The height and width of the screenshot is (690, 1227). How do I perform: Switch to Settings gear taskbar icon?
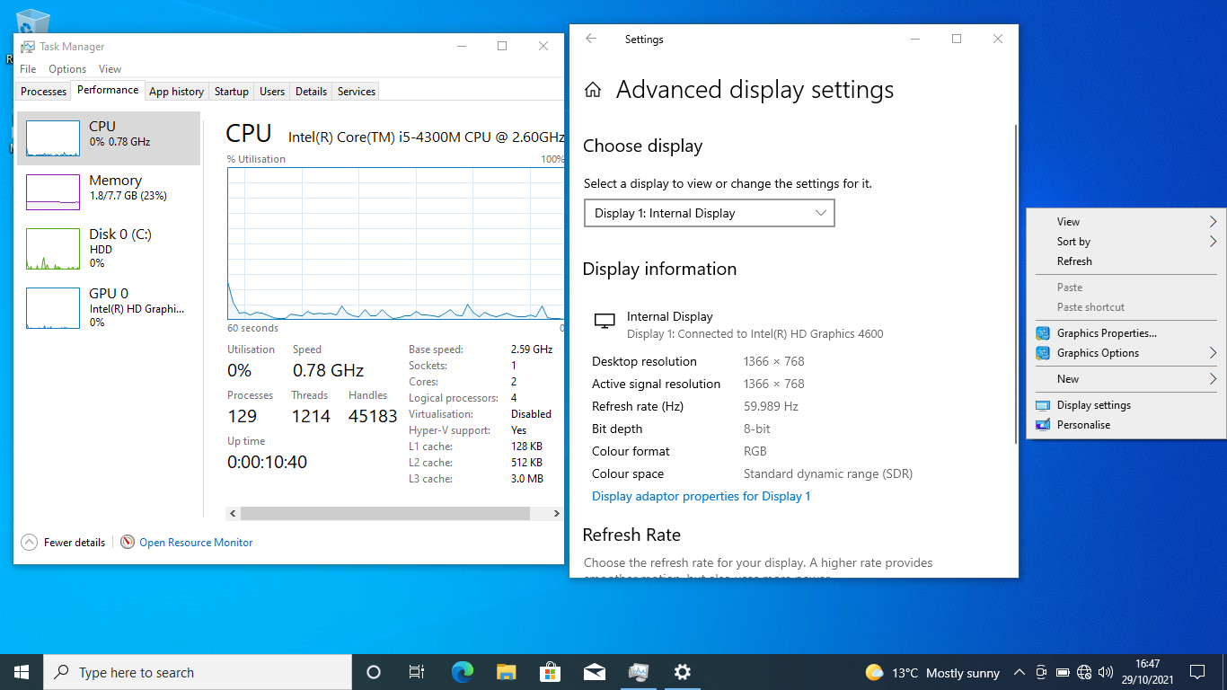click(682, 672)
